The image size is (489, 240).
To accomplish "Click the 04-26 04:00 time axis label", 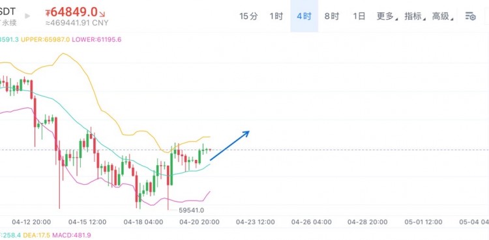I will [311, 222].
